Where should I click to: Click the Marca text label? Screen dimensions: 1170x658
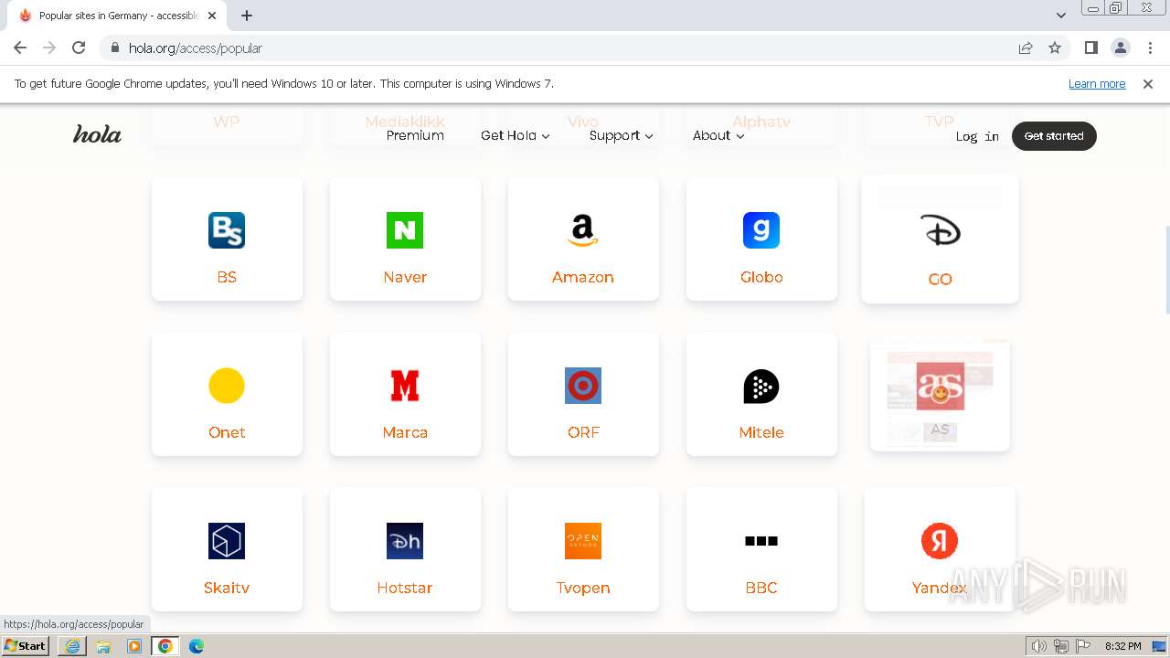pos(405,432)
